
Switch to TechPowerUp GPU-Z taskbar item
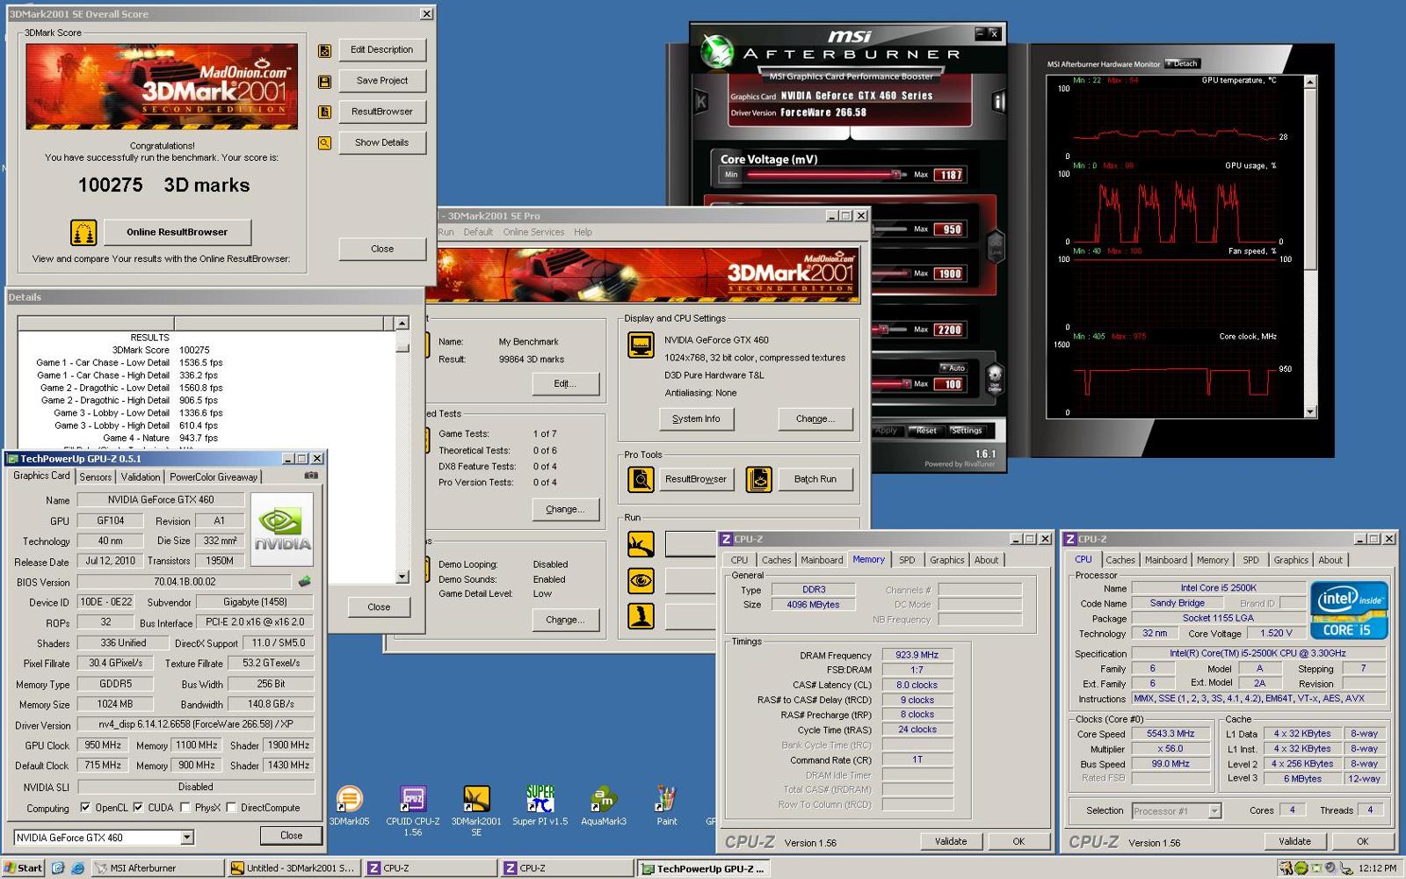[703, 868]
